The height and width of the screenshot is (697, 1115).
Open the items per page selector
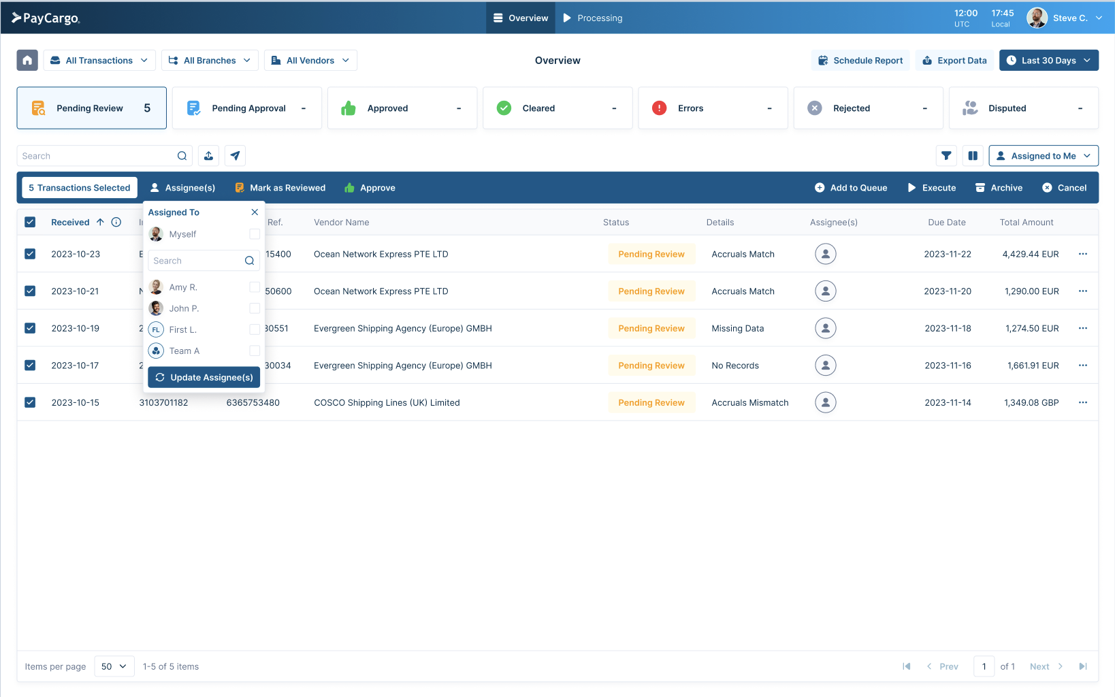[114, 666]
